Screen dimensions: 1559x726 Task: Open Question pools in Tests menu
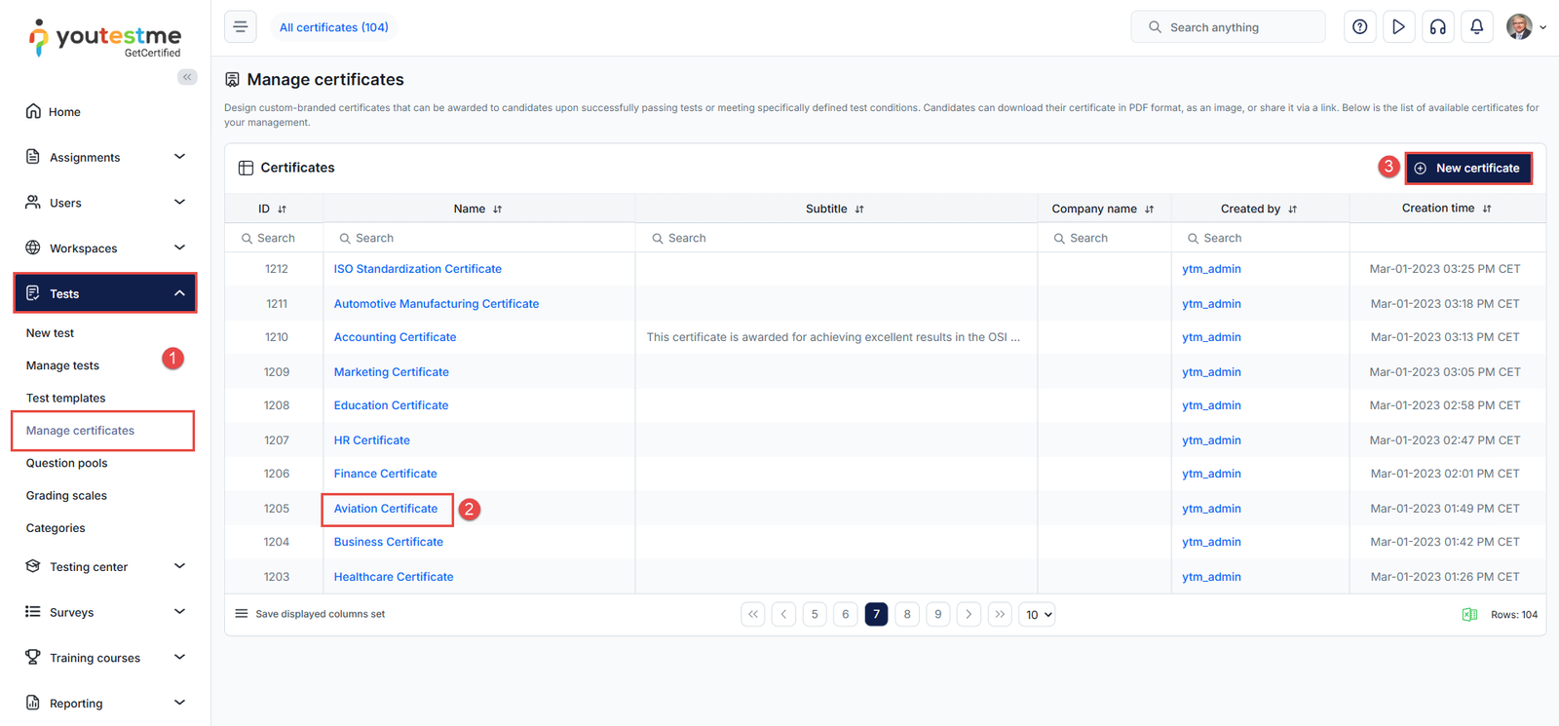pos(66,463)
